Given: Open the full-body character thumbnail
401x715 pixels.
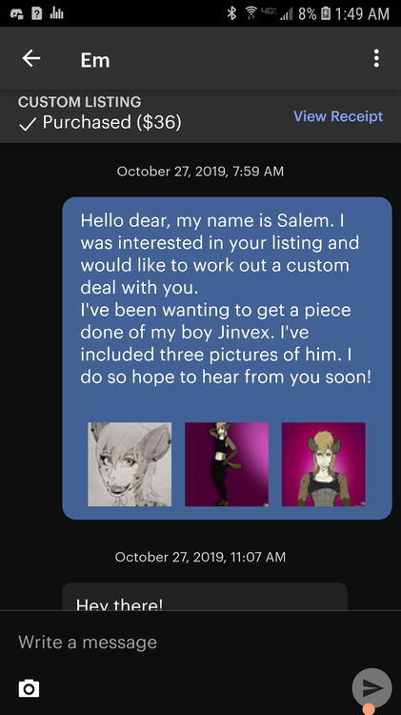Looking at the screenshot, I should point(227,464).
